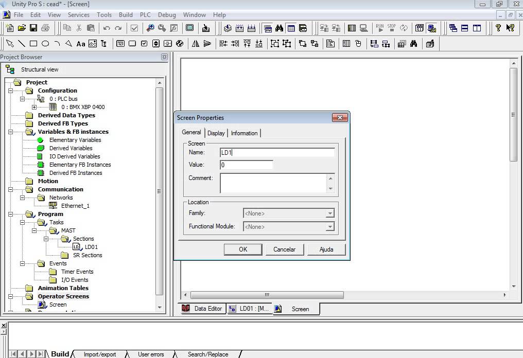523x358 pixels.
Task: Collapse the Configuration tree node
Action: (x=10, y=91)
